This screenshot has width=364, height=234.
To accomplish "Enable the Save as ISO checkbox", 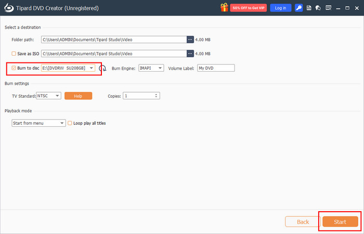I will click(14, 54).
